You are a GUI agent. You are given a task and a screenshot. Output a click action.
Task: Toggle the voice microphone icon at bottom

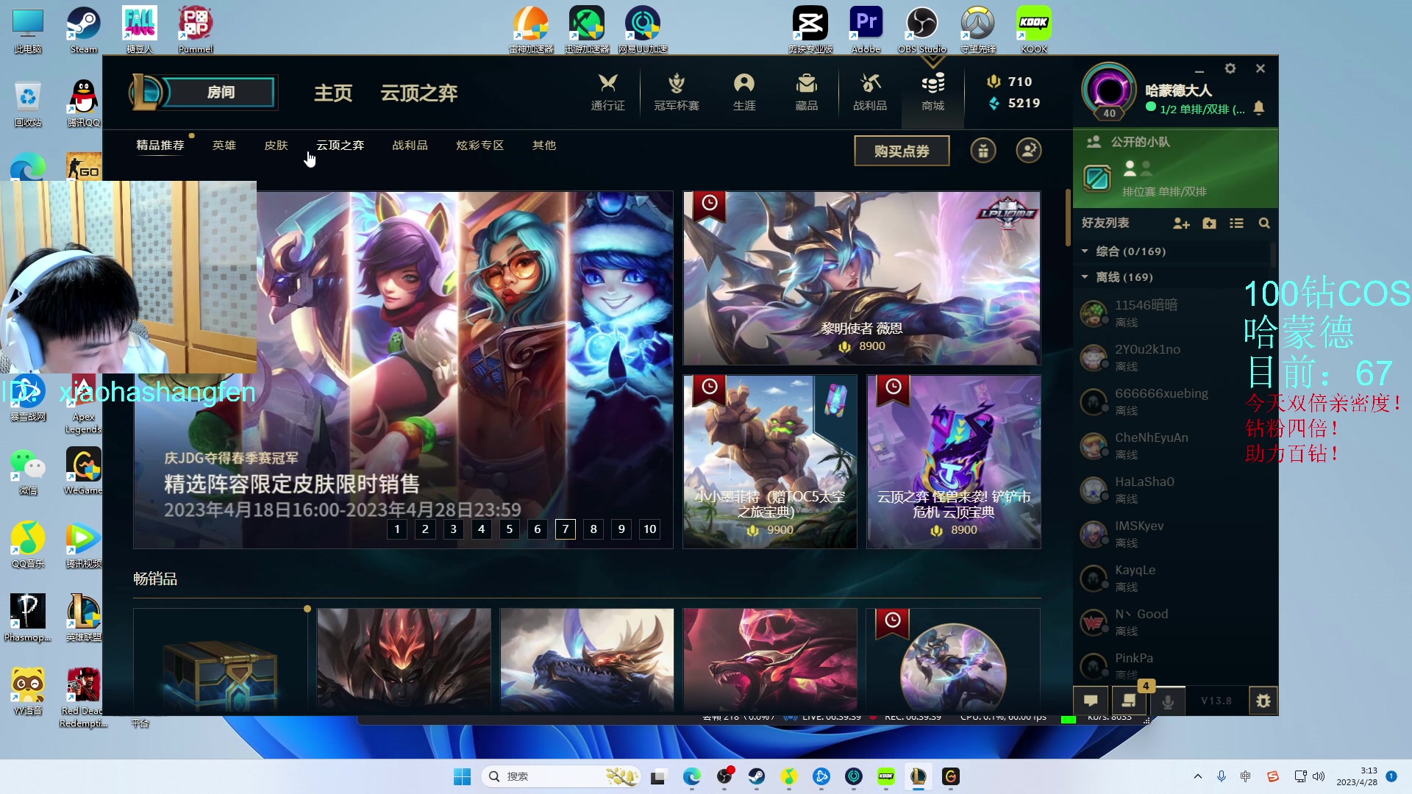[x=1167, y=701]
